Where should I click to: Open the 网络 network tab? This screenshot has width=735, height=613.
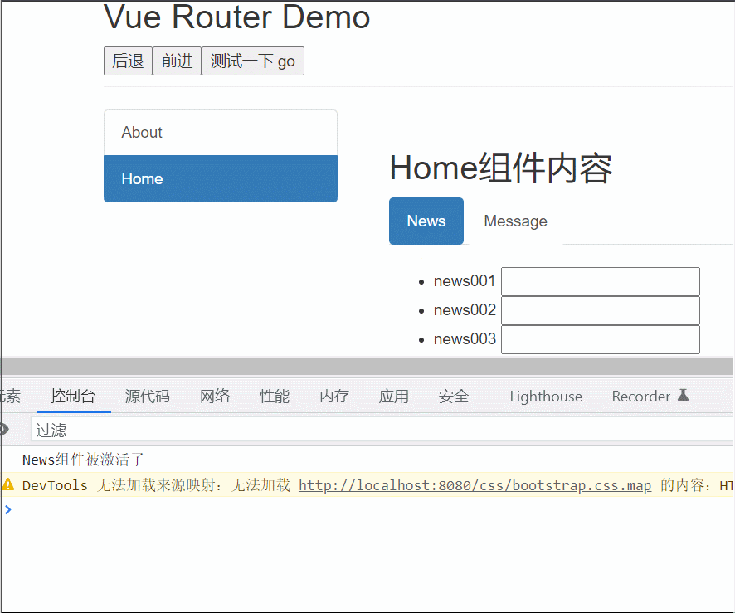point(215,397)
